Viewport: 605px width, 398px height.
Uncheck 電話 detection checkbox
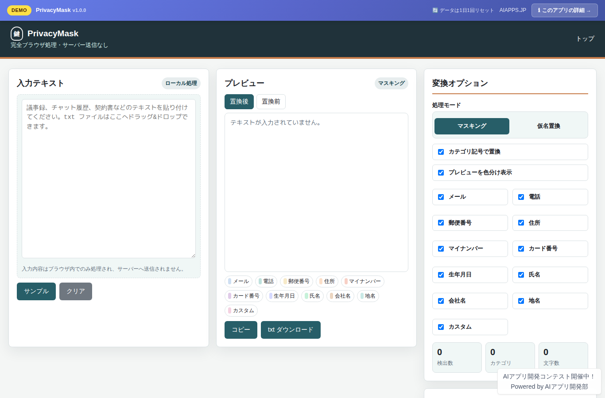pyautogui.click(x=521, y=197)
